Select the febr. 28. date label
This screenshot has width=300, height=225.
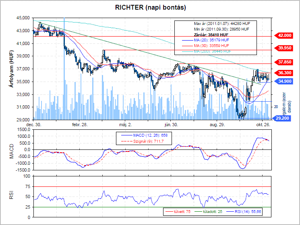coord(79,125)
